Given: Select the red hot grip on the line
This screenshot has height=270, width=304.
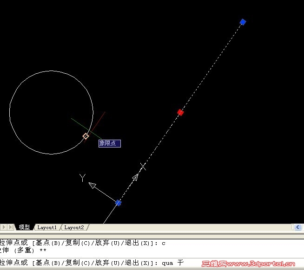Looking at the screenshot, I should 180,112.
